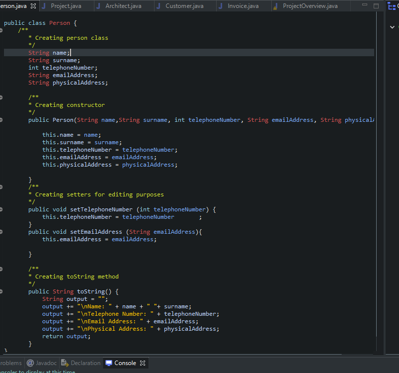This screenshot has width=399, height=373.
Task: Click the 'int telephoneNumber;' declaration
Action: coord(63,68)
